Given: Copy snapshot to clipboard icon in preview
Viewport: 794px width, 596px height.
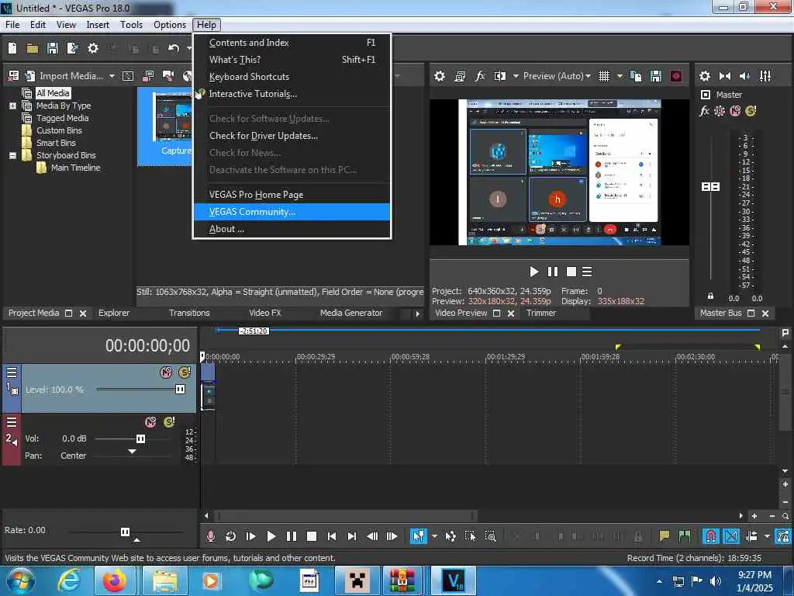Looking at the screenshot, I should pos(636,76).
